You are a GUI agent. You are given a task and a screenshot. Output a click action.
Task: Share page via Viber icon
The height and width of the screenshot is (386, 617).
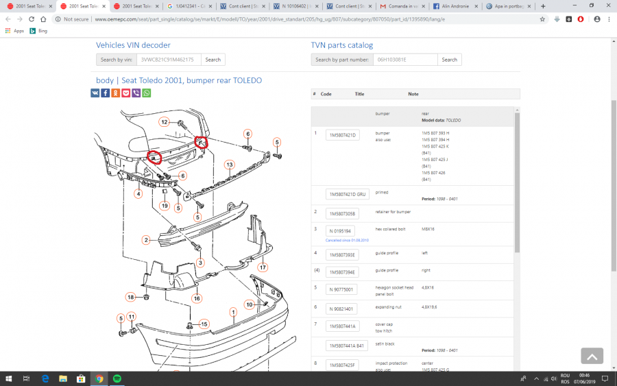136,93
